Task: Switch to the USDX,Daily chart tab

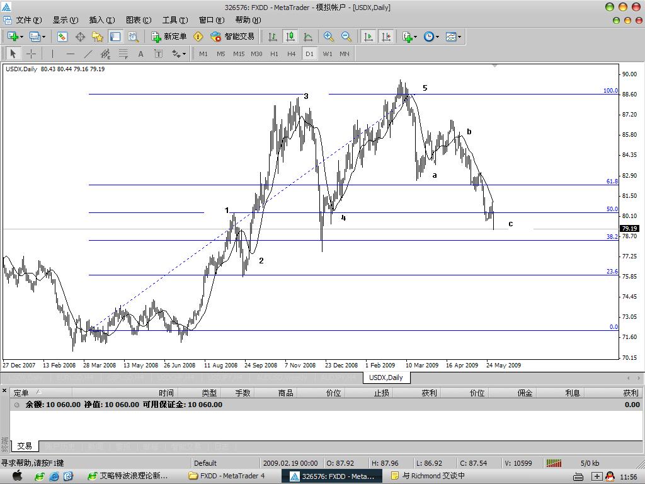Action: pyautogui.click(x=385, y=377)
